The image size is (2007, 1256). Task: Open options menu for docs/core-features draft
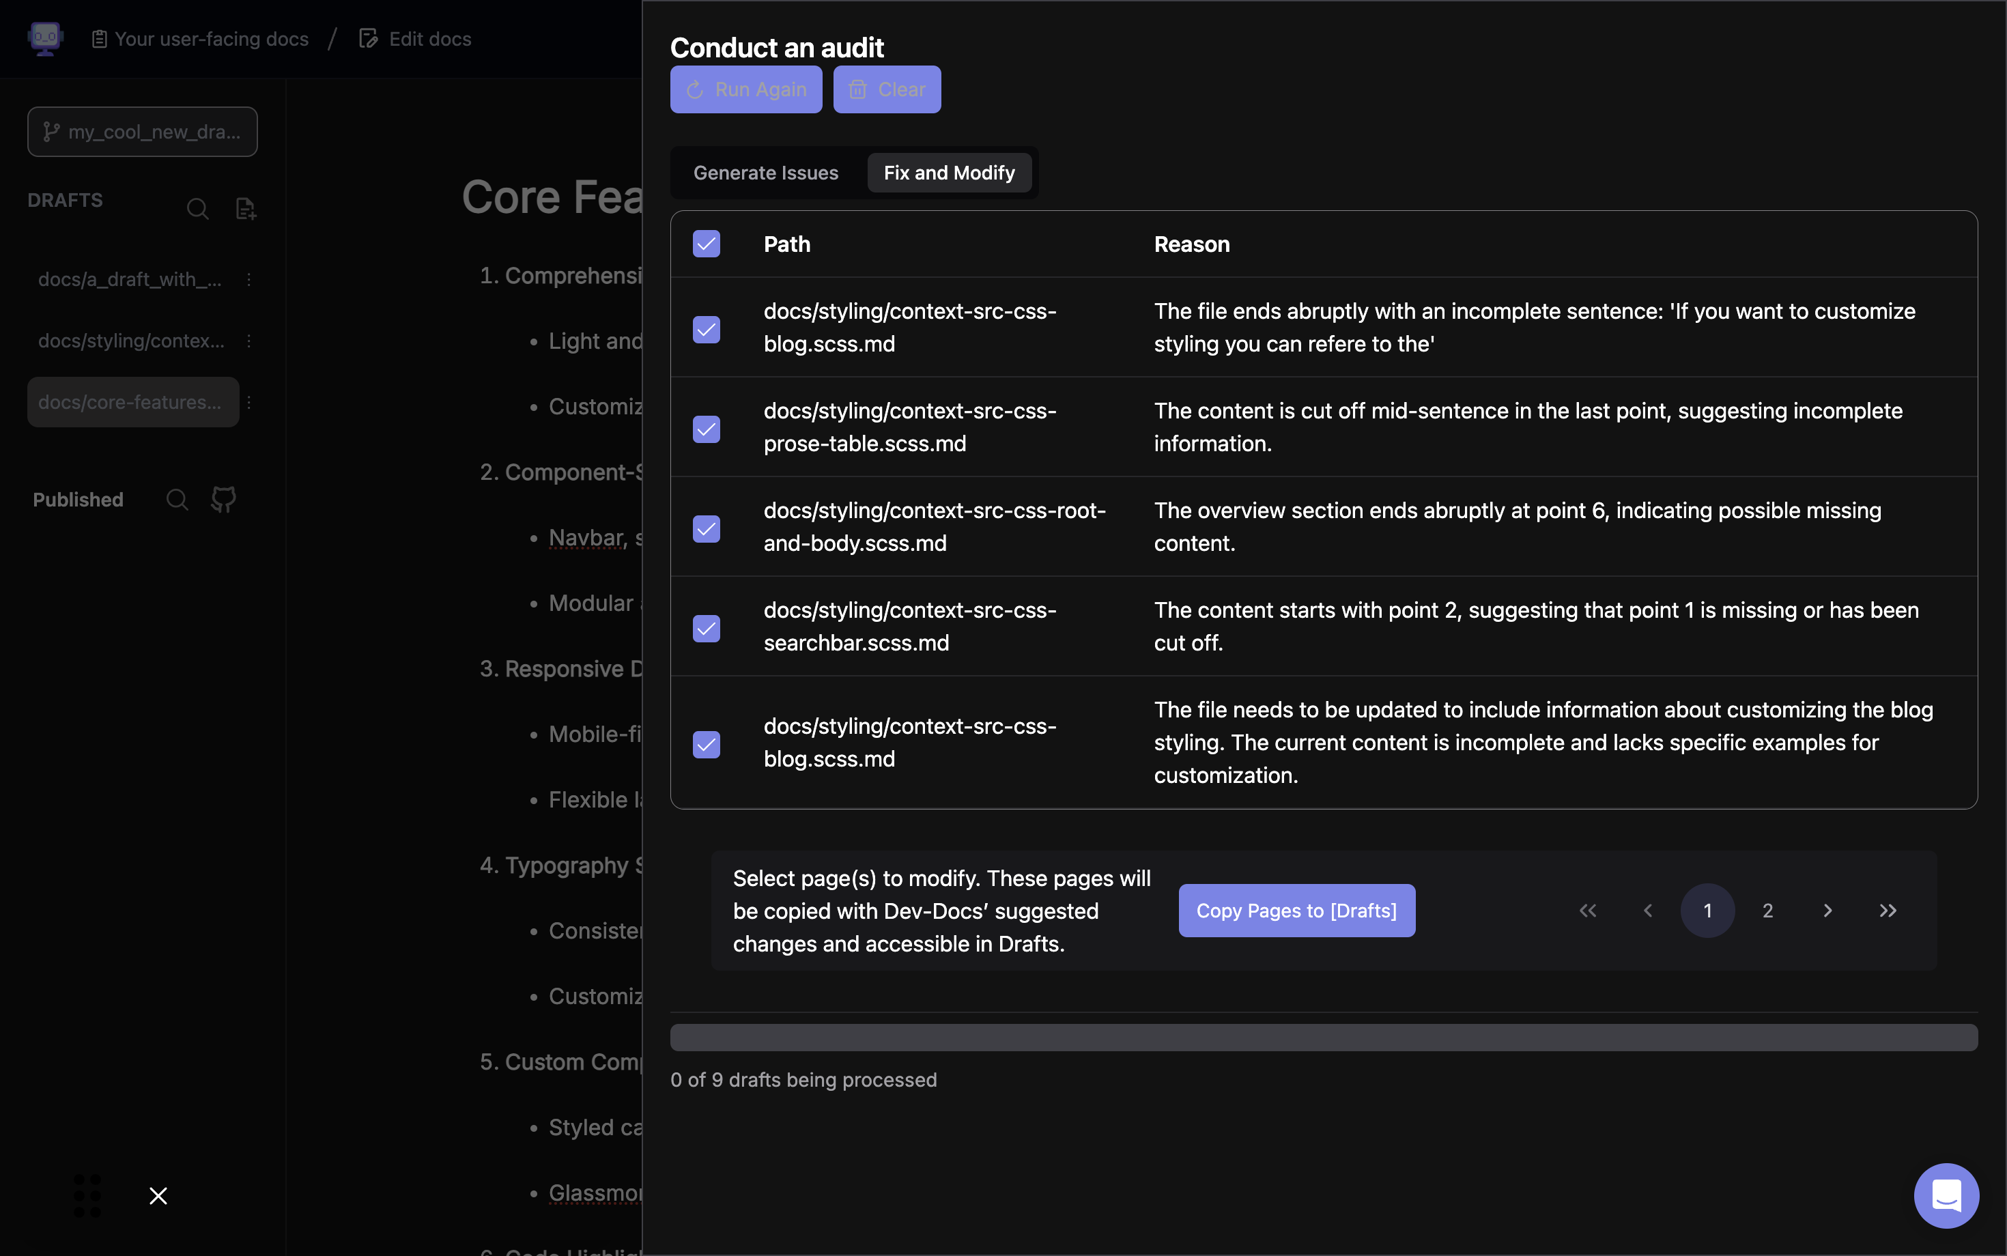pos(249,402)
